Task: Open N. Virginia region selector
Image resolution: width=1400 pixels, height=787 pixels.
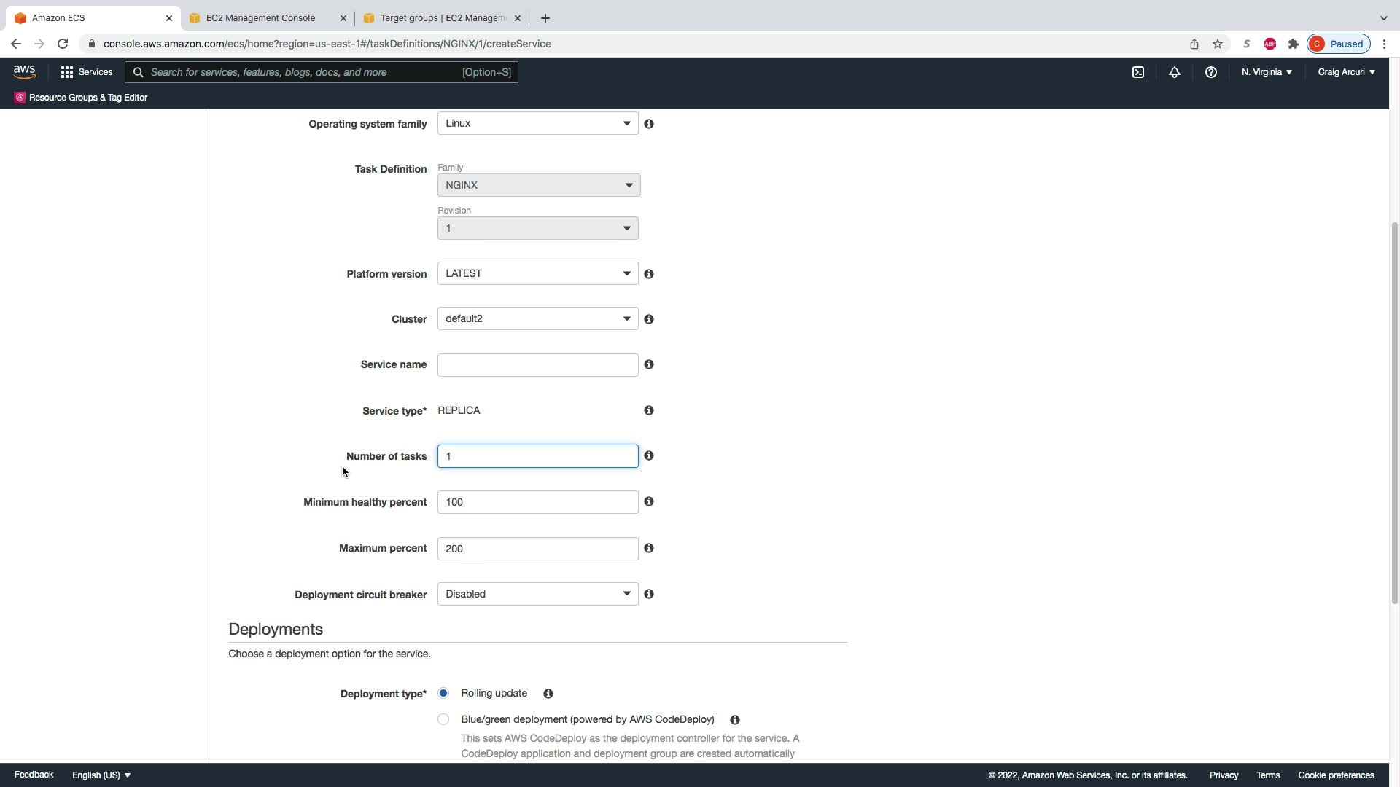Action: coord(1267,72)
